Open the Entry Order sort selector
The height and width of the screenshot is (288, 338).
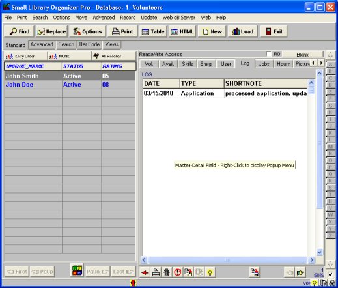[x=25, y=56]
